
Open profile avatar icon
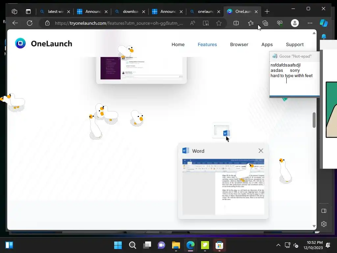[x=295, y=23]
